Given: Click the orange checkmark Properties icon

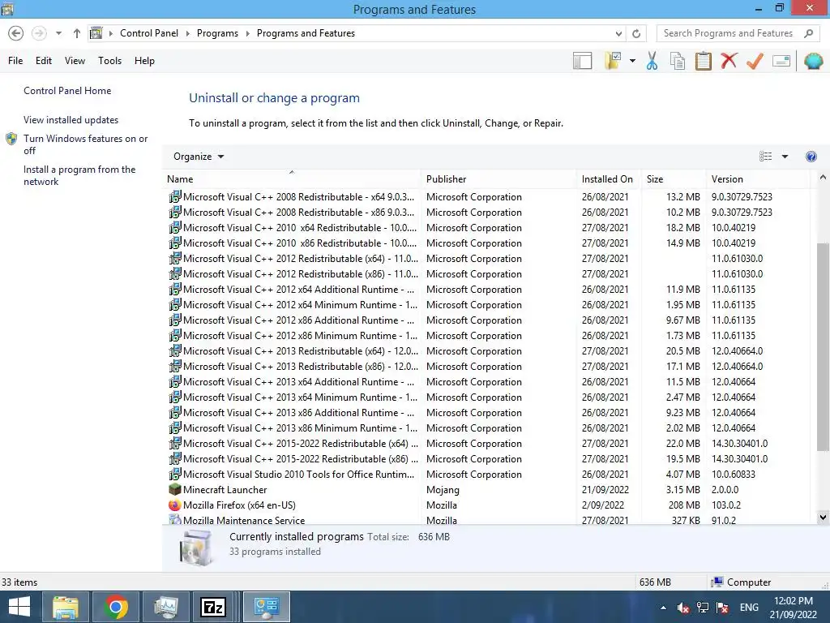Looking at the screenshot, I should point(755,61).
